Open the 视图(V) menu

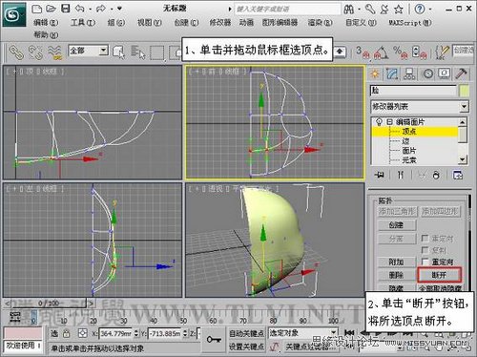coord(150,23)
